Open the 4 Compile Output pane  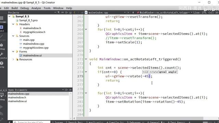pyautogui.click(x=115, y=122)
